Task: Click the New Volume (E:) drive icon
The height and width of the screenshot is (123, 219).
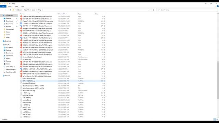Action: pyautogui.click(x=4, y=72)
